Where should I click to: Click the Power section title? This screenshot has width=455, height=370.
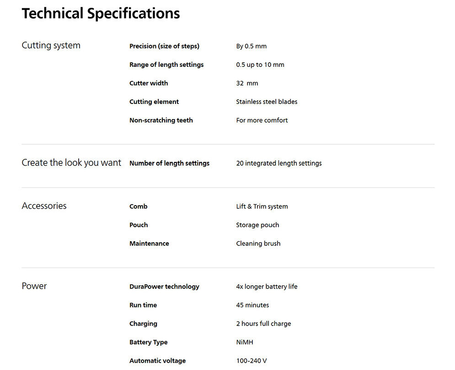coord(34,286)
